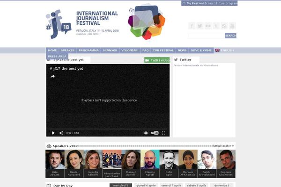Switch site language to ENGLISH
The image size is (281, 187).
[227, 50]
